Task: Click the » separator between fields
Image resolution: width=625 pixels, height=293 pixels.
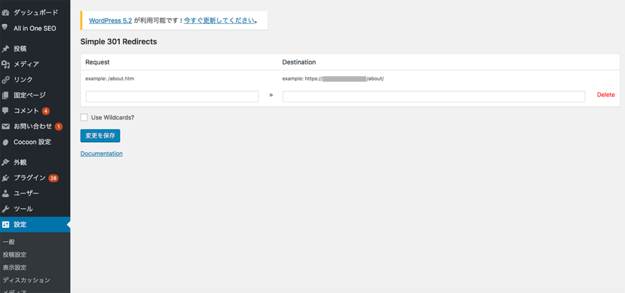Action: [x=271, y=95]
